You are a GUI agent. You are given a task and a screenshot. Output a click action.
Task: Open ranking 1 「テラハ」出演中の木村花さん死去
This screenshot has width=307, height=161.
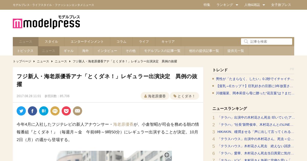pos(256,118)
